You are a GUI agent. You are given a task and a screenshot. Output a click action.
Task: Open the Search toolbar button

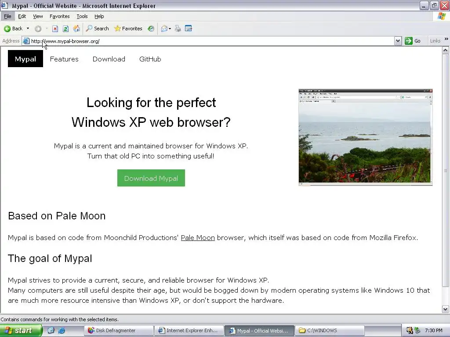[97, 29]
